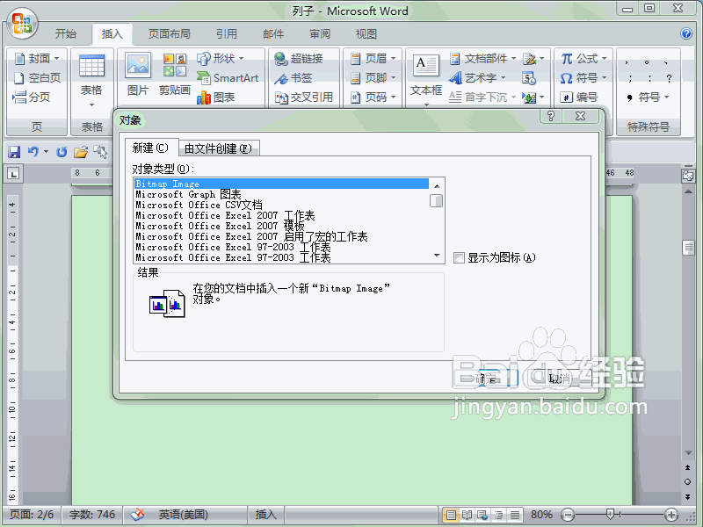This screenshot has height=527, width=703.
Task: Zoom out with the minus button
Action: tap(568, 515)
